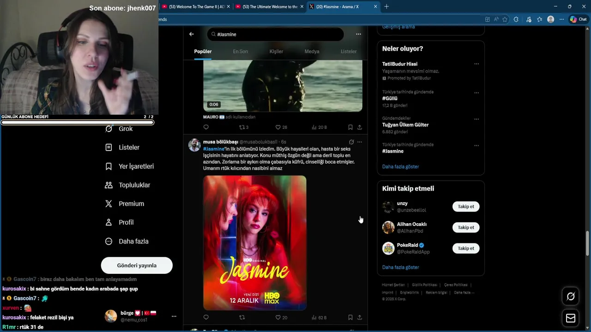
Task: Go back using the arrow beside search
Action: (192, 34)
